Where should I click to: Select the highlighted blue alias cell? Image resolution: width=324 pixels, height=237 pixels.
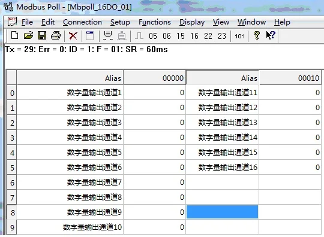[x=223, y=212]
